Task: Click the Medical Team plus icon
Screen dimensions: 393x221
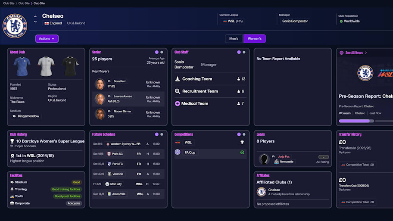Action: pos(177,103)
